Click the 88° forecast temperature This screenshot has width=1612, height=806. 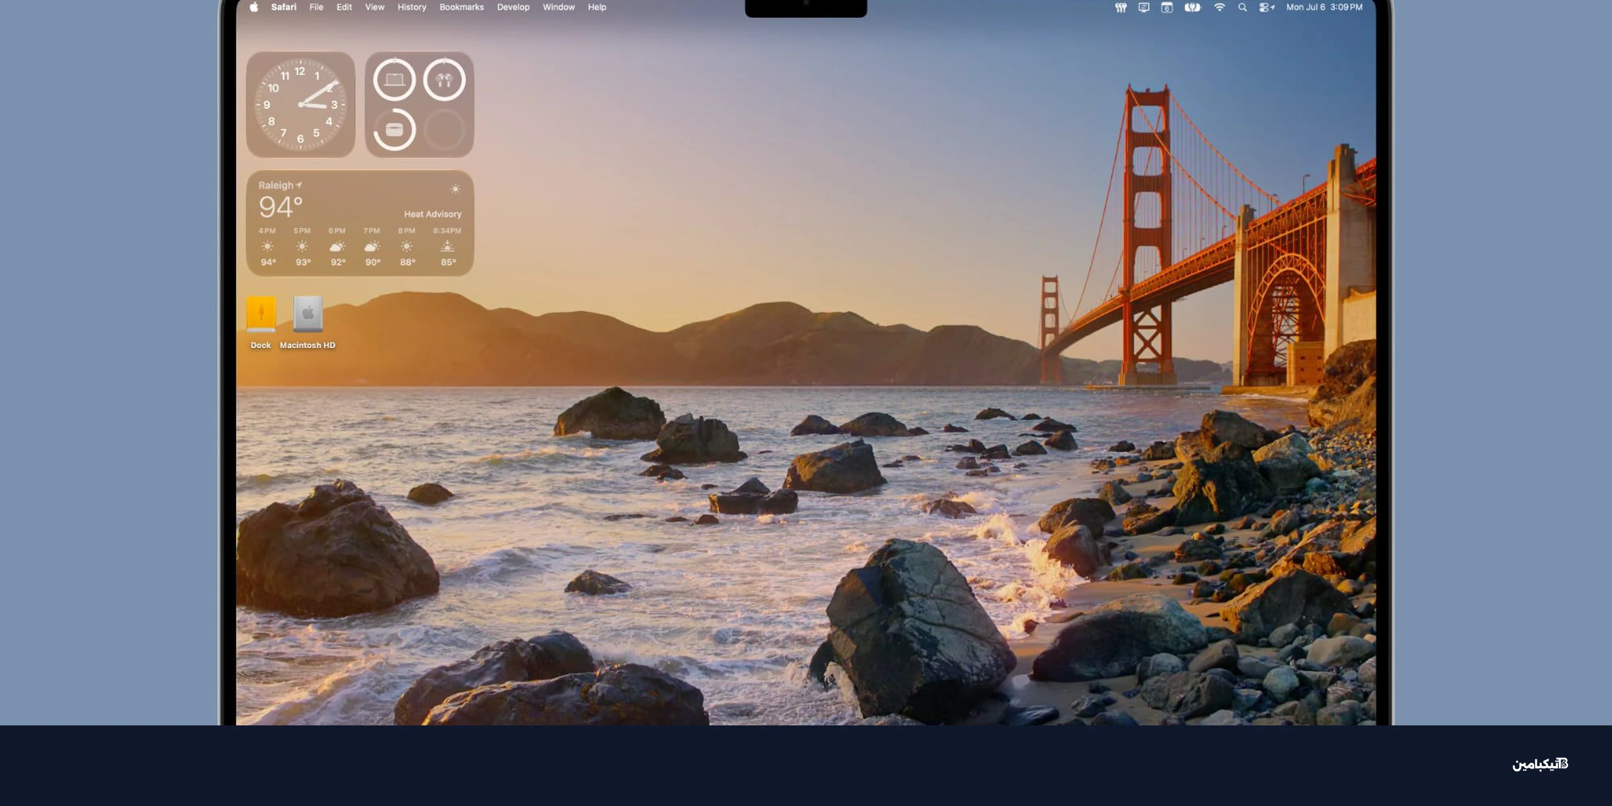408,262
